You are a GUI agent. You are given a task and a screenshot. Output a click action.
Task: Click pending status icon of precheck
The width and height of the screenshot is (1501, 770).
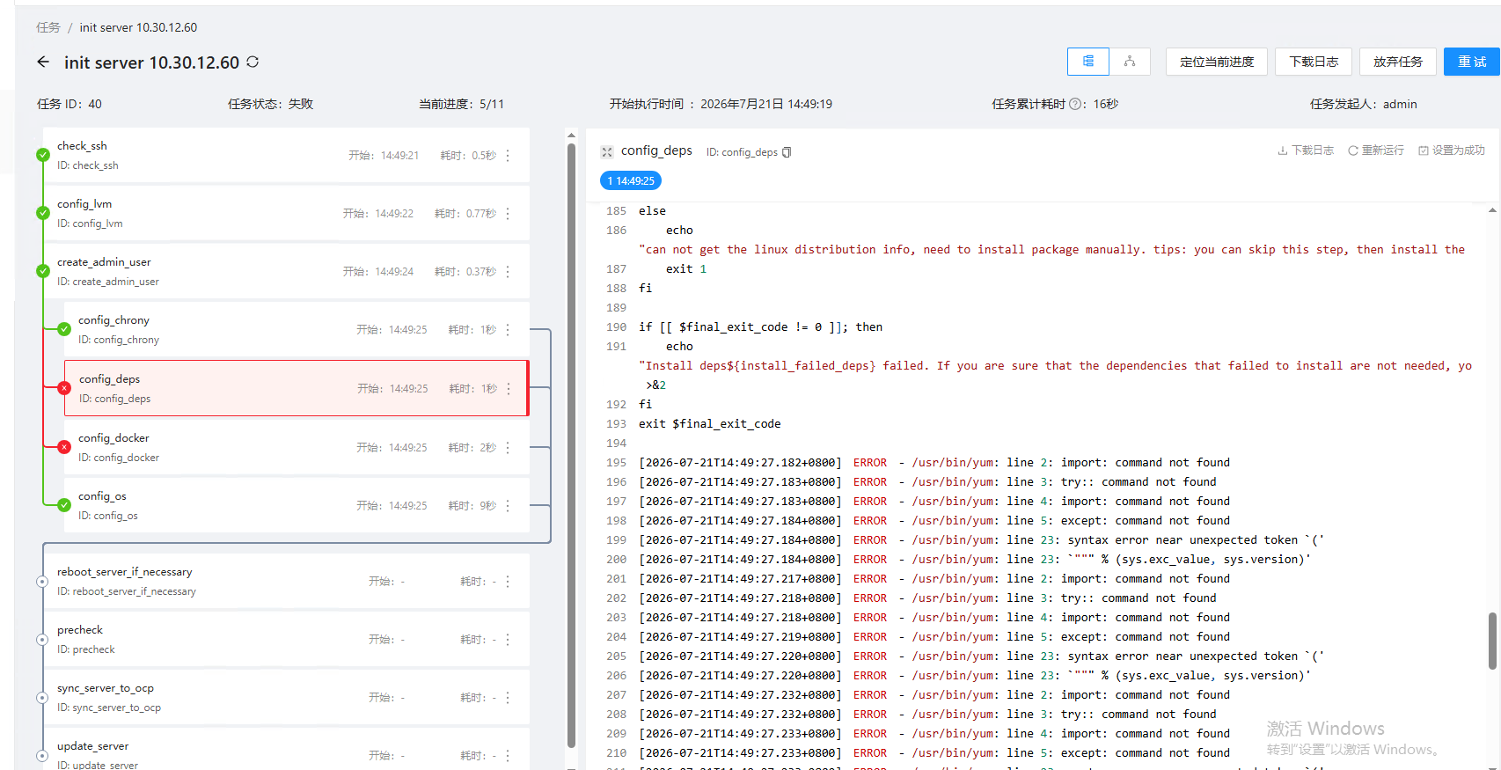[x=42, y=640]
